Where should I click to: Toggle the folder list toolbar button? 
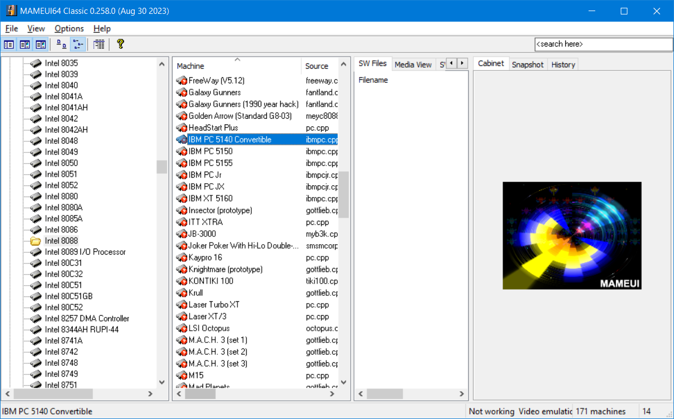pyautogui.click(x=9, y=44)
